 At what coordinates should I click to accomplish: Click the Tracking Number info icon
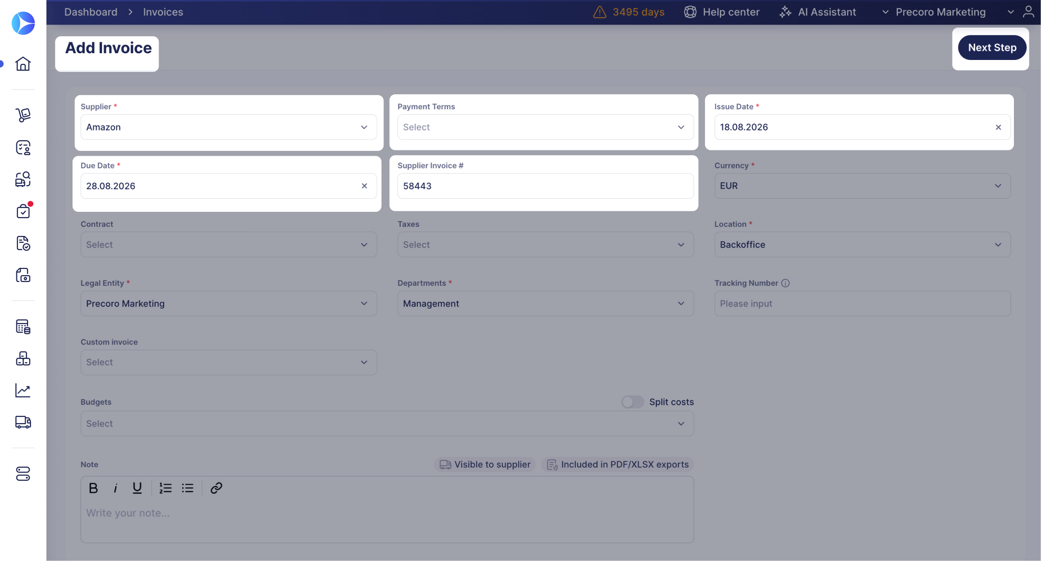(x=785, y=283)
